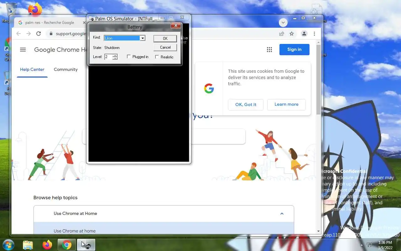The height and width of the screenshot is (251, 401).
Task: Click Chrome's back navigation arrow
Action: [x=18, y=34]
